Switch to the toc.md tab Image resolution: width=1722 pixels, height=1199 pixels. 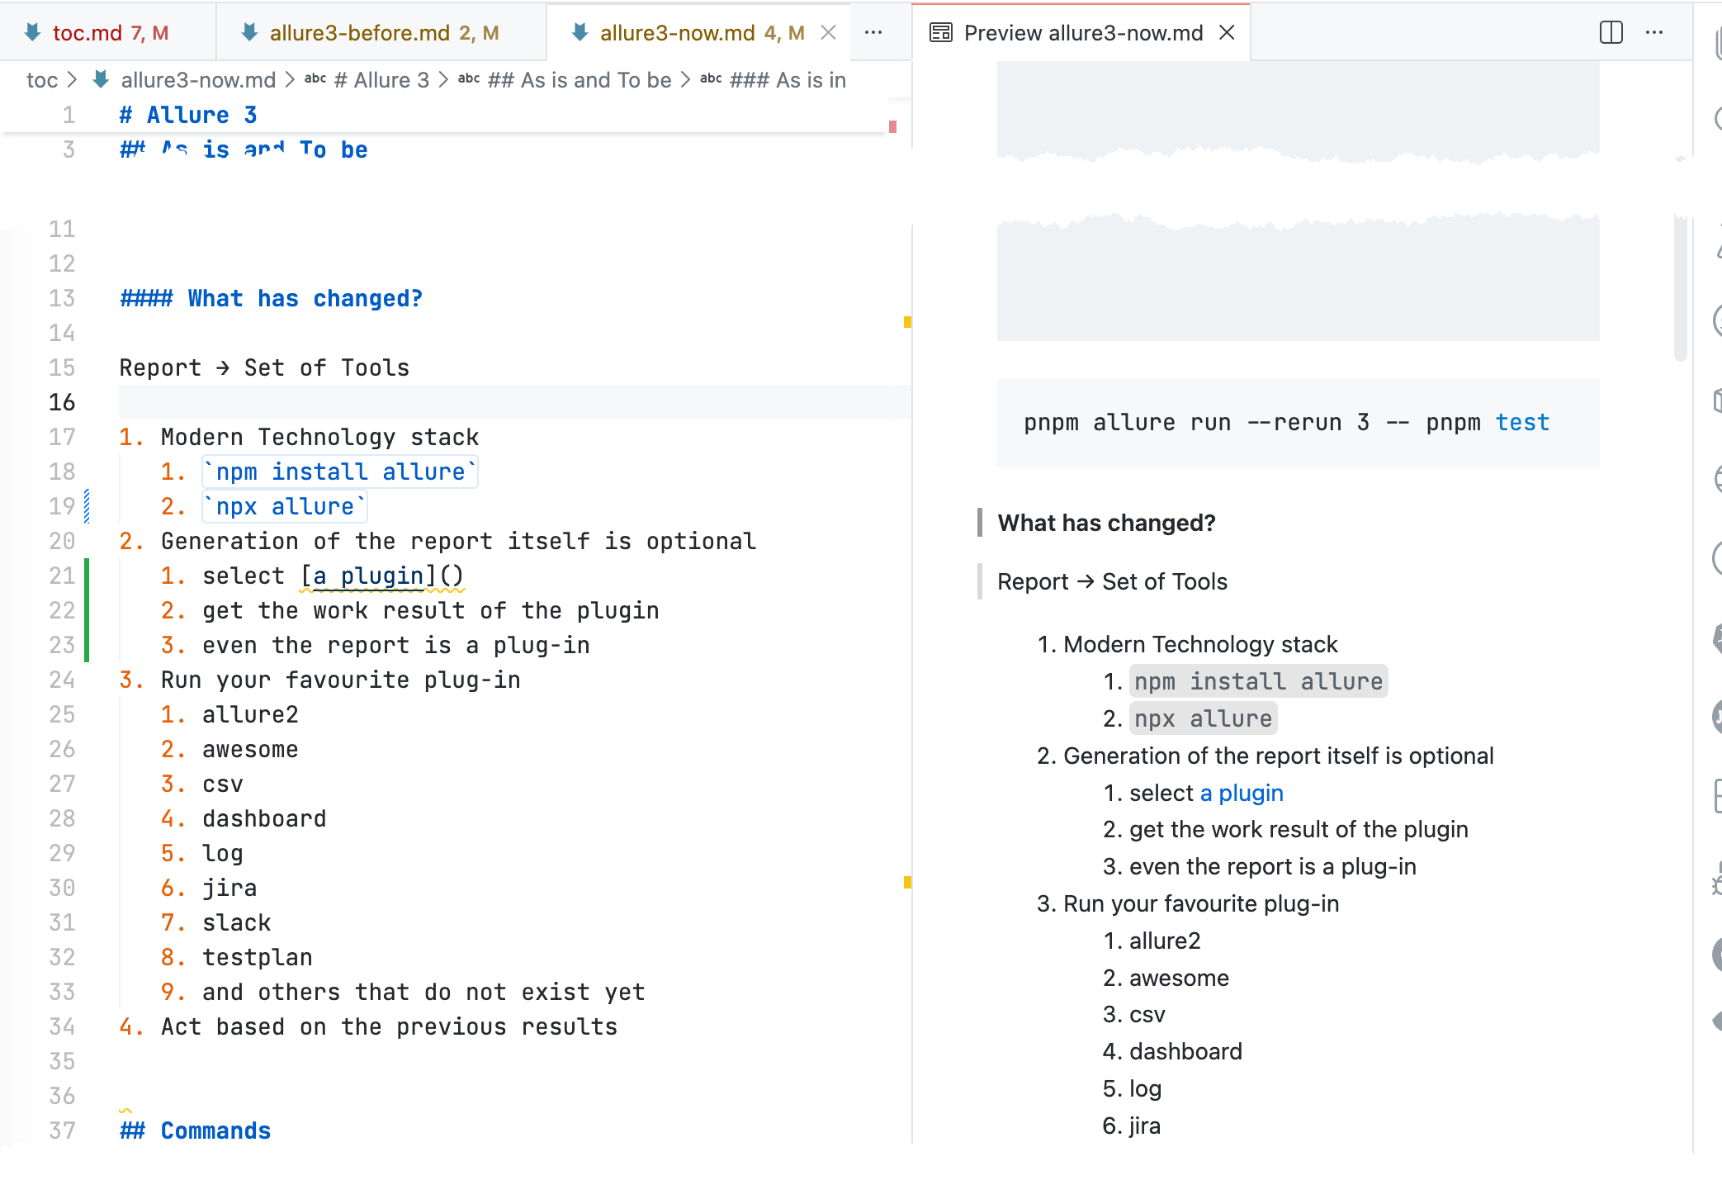point(87,33)
